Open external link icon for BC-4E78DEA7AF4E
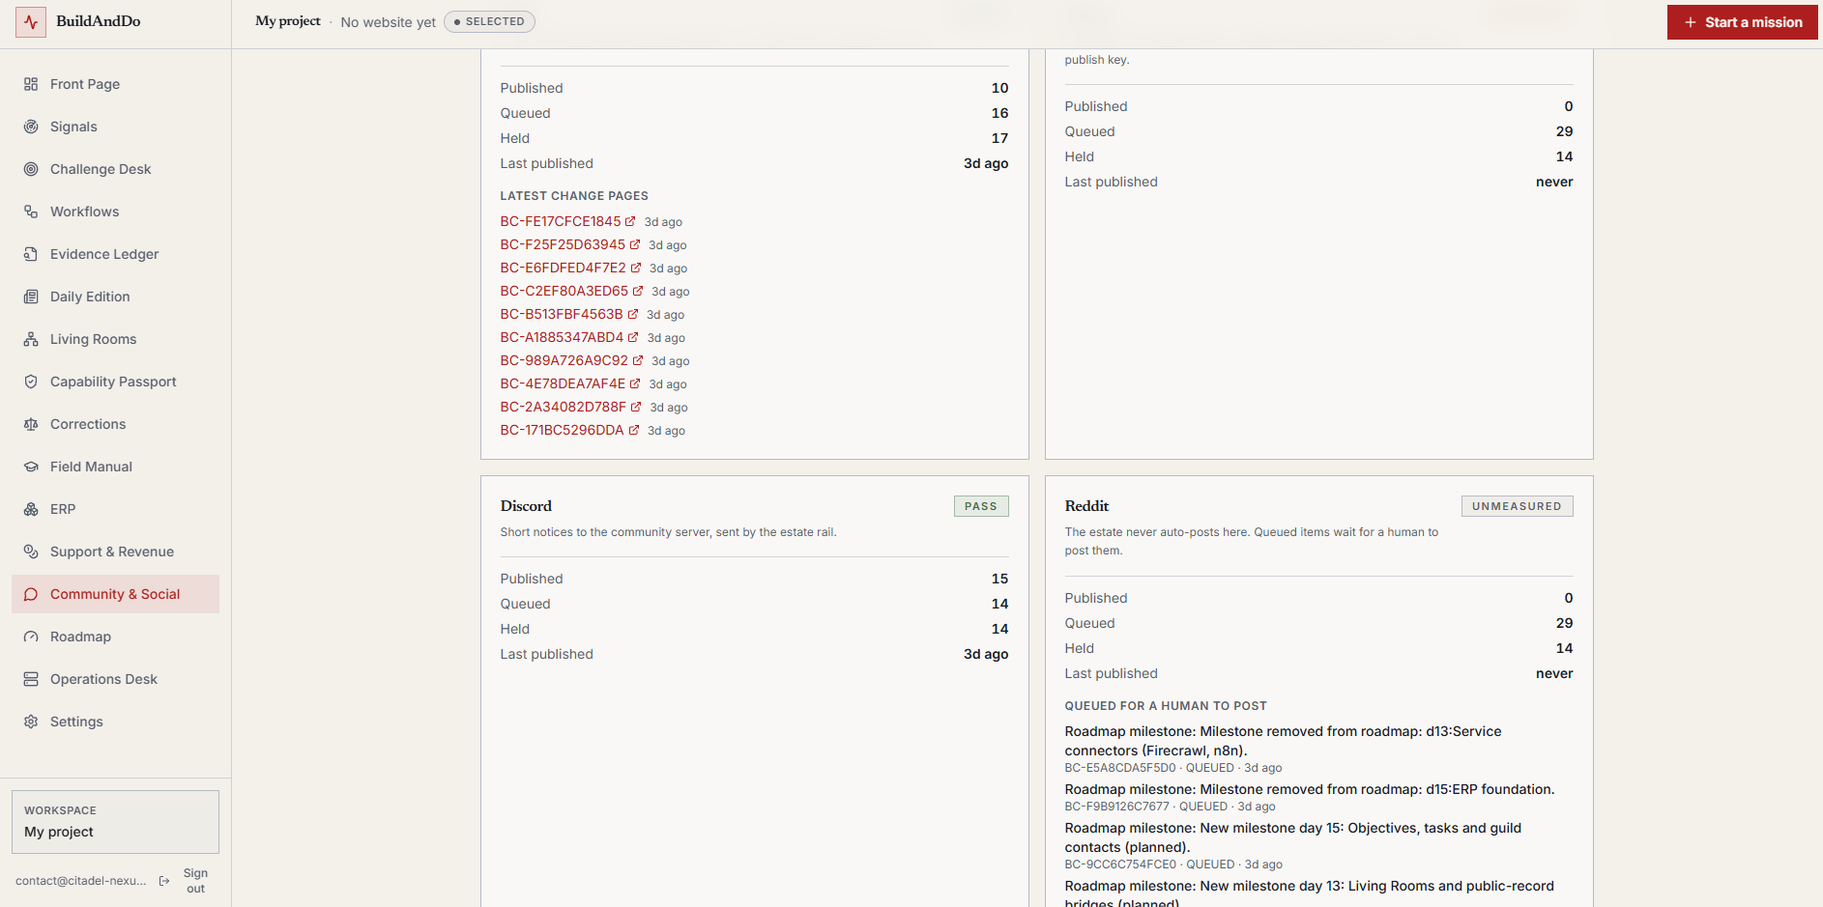 (x=635, y=383)
